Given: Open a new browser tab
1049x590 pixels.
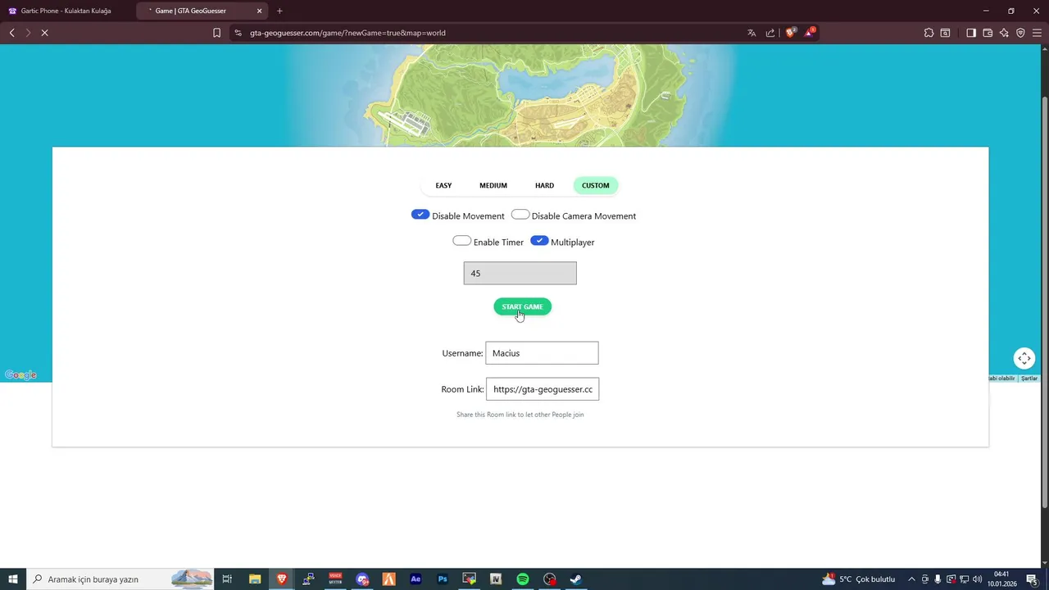Looking at the screenshot, I should click(279, 11).
